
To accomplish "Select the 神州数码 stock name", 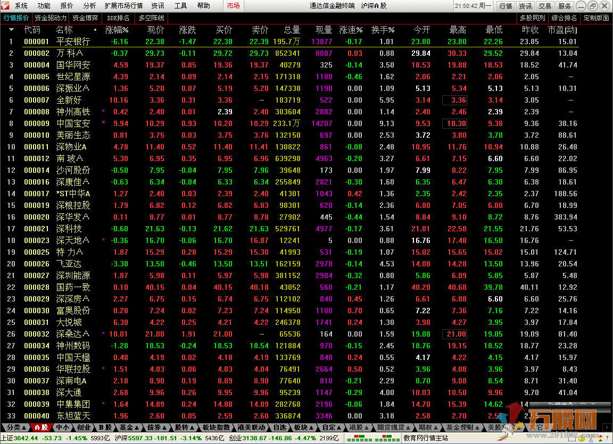I will (x=73, y=346).
